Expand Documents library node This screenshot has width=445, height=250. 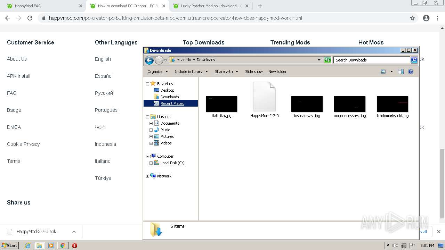click(x=151, y=123)
